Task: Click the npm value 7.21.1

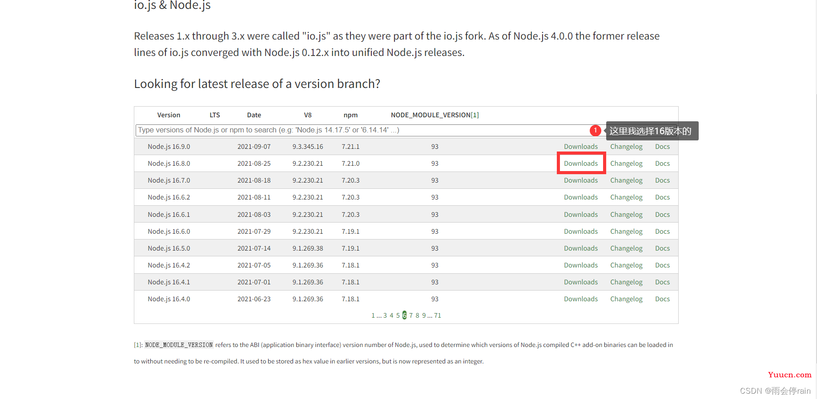Action: tap(350, 147)
